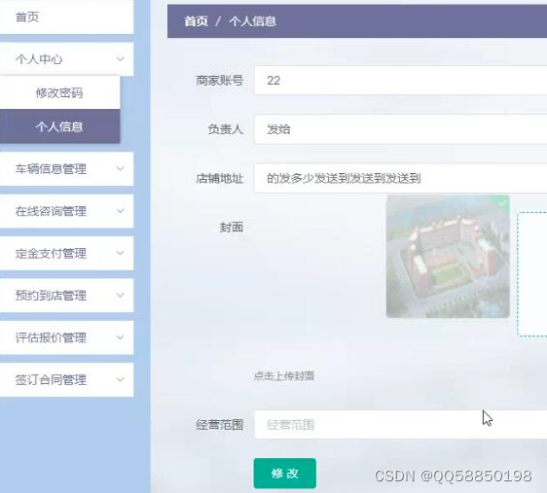Focus the 经营范围 input field
The image size is (547, 493).
(x=400, y=424)
